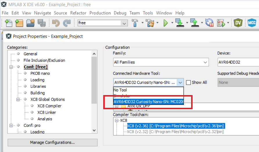Collapse the Conf: pro tree node
The height and width of the screenshot is (152, 259).
point(11,125)
